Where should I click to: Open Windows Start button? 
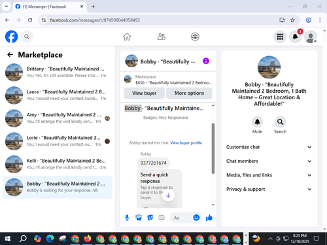pyautogui.click(x=7, y=239)
